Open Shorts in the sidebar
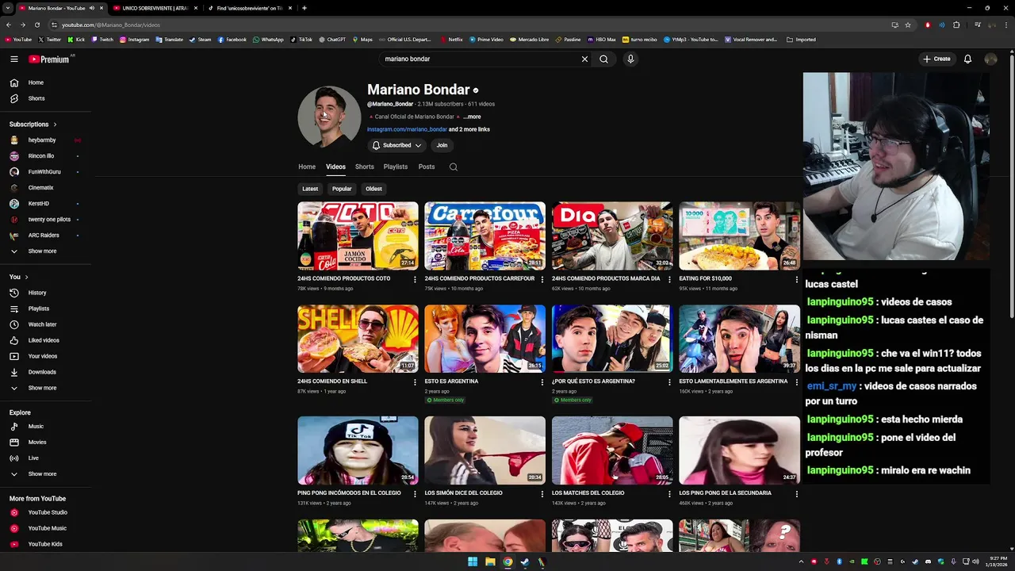The height and width of the screenshot is (571, 1015). tap(36, 98)
